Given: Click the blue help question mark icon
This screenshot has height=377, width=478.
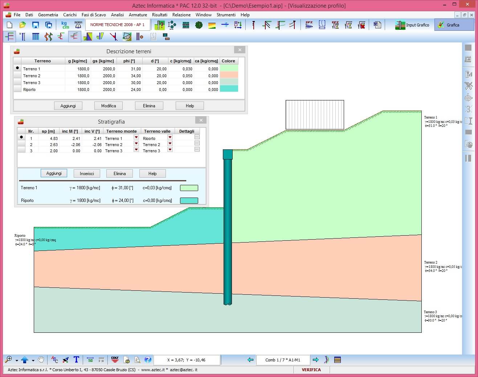Looking at the screenshot, I should click(x=148, y=360).
